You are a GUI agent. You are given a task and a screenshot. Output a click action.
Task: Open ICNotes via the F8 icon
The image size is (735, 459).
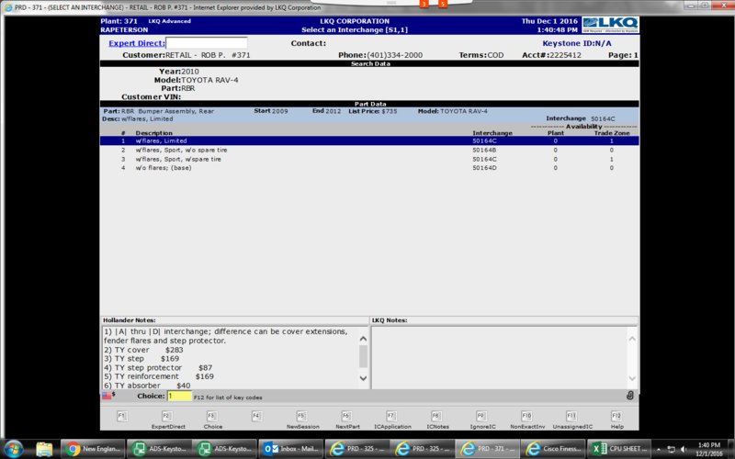(x=436, y=416)
